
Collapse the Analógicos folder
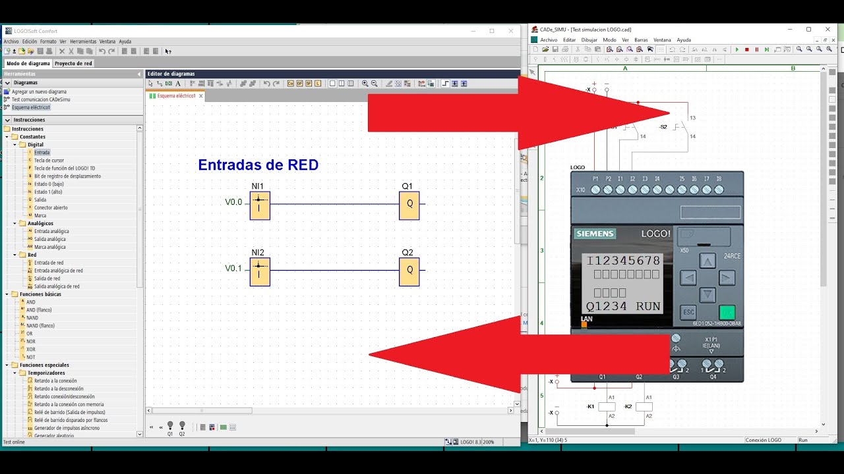pyautogui.click(x=15, y=224)
